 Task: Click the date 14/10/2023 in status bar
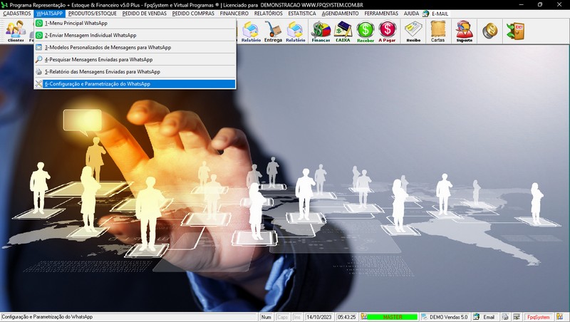[318, 317]
